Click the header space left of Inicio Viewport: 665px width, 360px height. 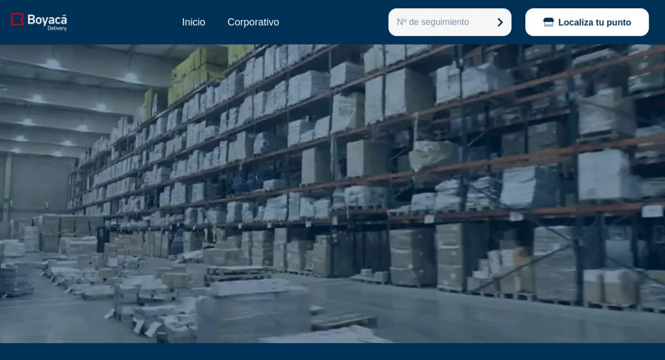[125, 22]
